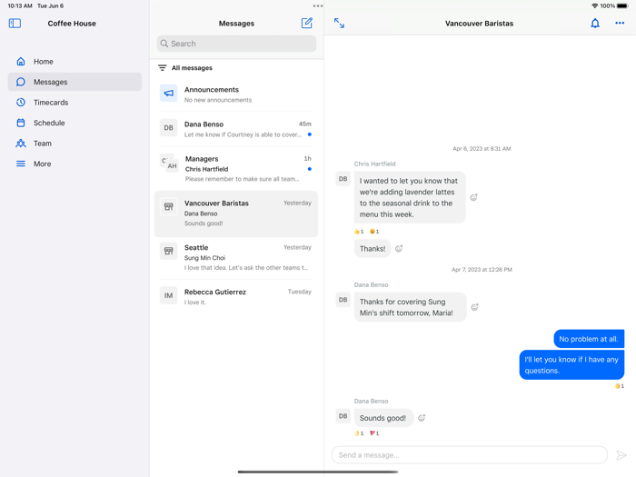Image resolution: width=636 pixels, height=477 pixels.
Task: Click the IM avatar for Rebecca Gutierrez
Action: 168,295
